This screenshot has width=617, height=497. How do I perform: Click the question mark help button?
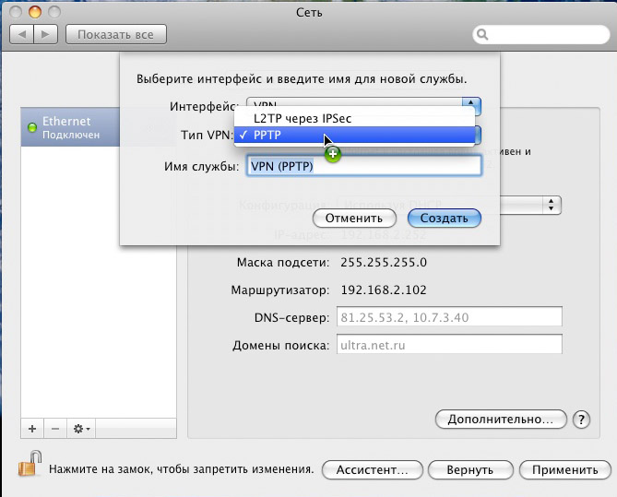pyautogui.click(x=581, y=419)
